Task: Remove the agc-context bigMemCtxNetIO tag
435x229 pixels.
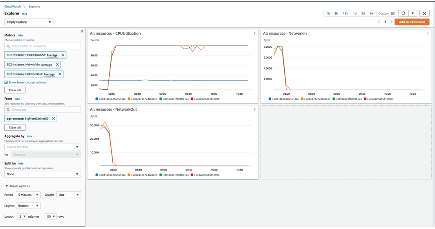Action: tap(54, 118)
